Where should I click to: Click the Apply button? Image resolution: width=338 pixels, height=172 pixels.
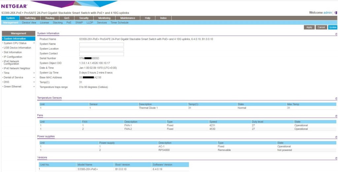(x=309, y=27)
